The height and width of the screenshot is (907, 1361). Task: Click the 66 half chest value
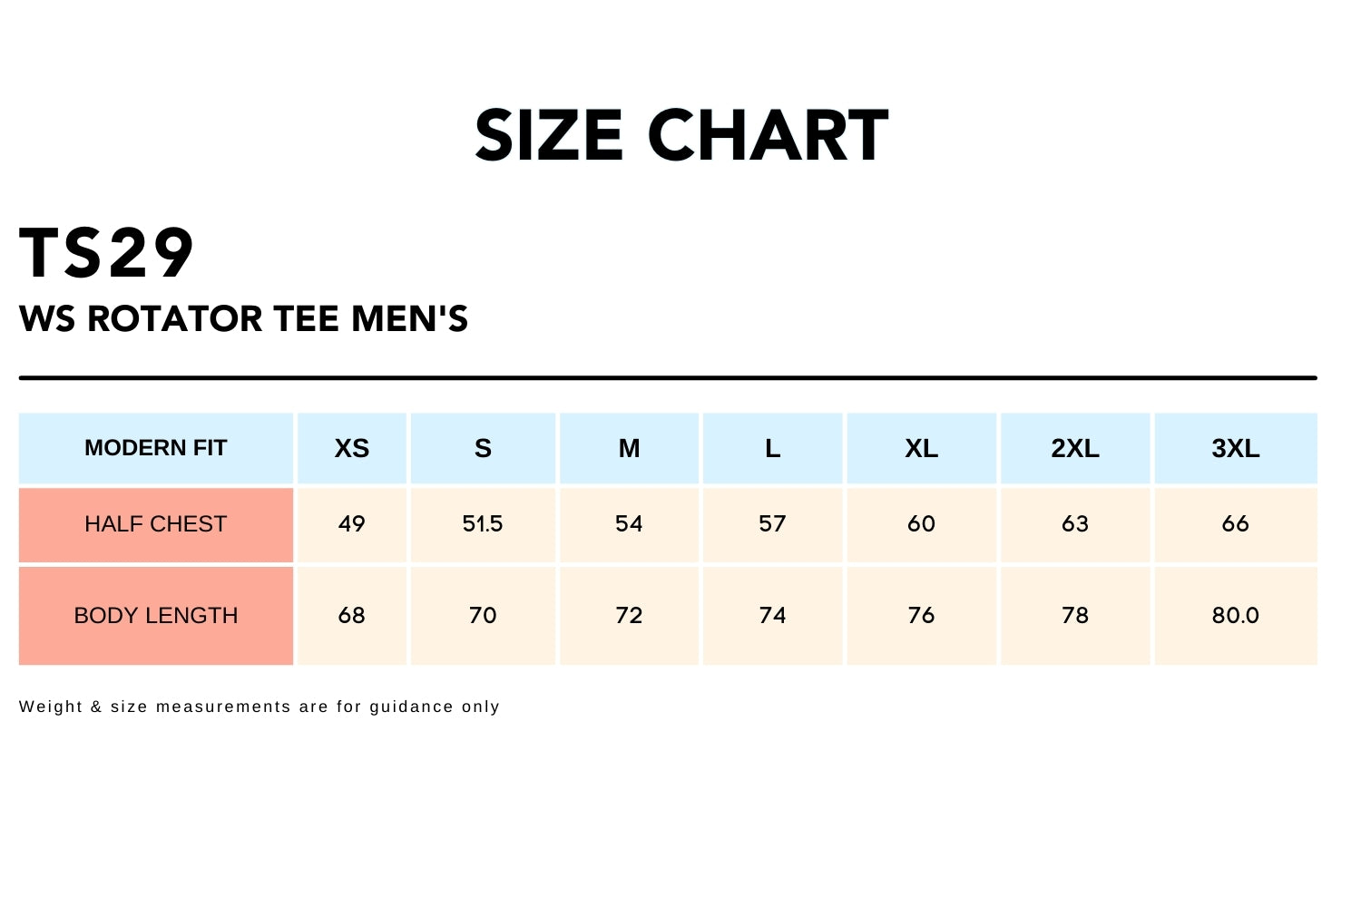(x=1236, y=524)
